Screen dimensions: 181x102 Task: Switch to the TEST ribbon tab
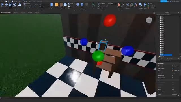pos(30,1)
